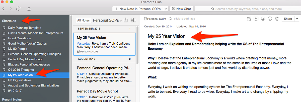The height and width of the screenshot is (102, 301).
Task: Click the What: heading in the note body
Action: pos(152,78)
